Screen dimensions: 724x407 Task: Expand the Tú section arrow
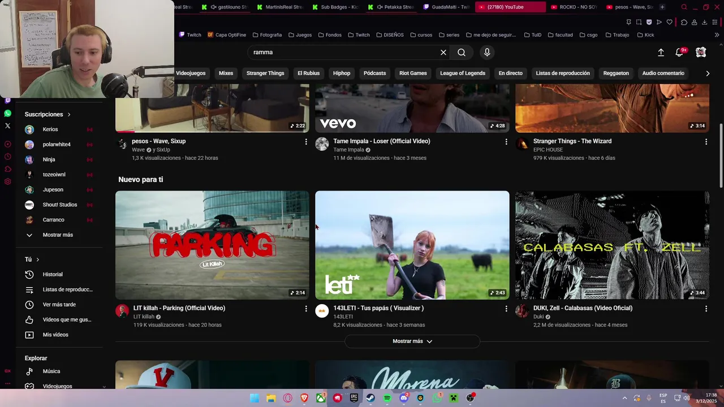point(38,259)
